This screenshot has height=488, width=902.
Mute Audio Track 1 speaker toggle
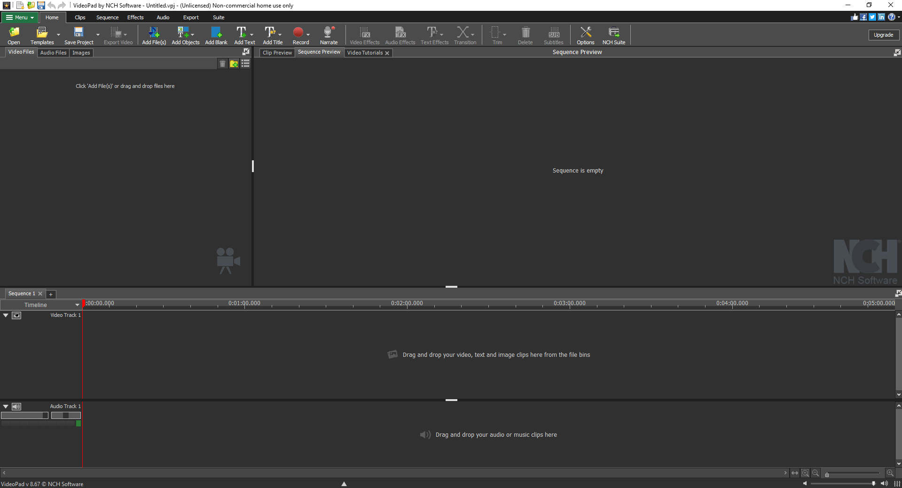click(x=16, y=407)
